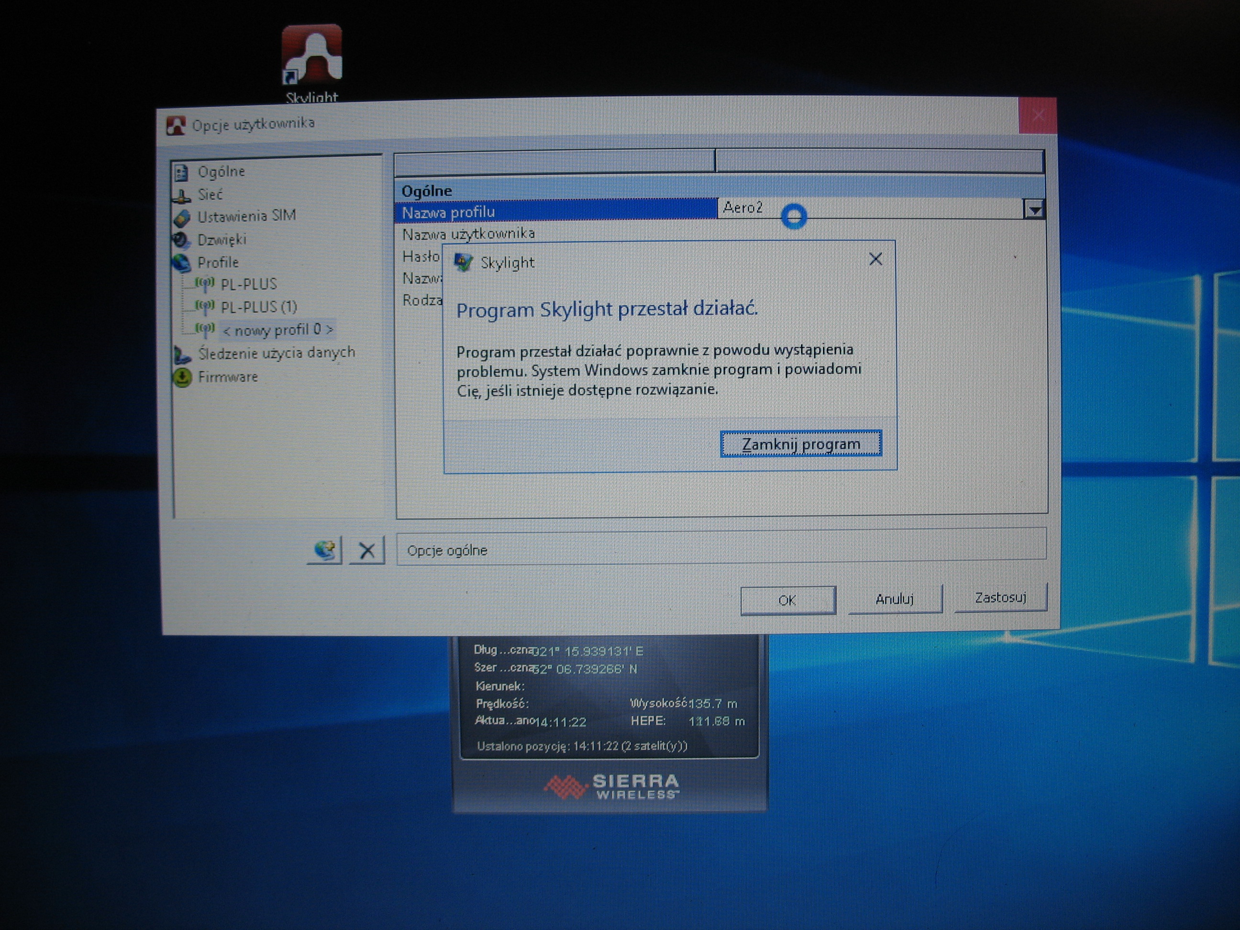
Task: Click the antenna icon beside PL-PLUS
Action: pyautogui.click(x=205, y=284)
